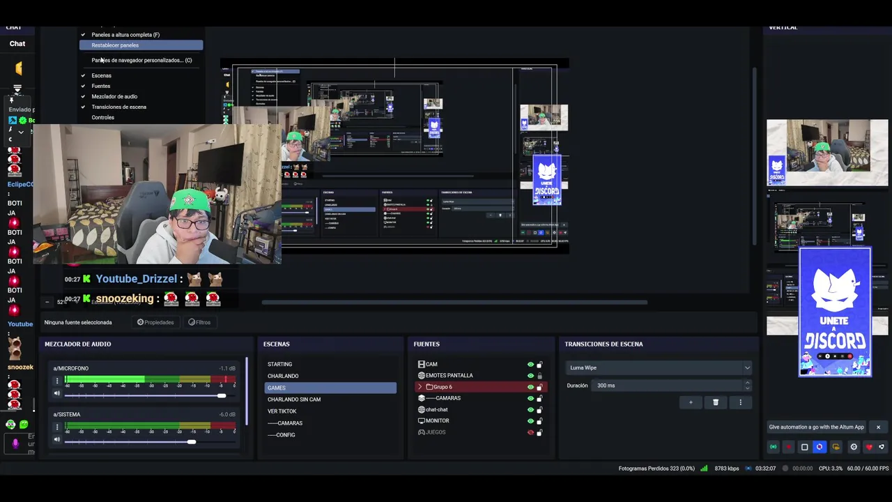Hide the MONITOR source eye icon

530,421
